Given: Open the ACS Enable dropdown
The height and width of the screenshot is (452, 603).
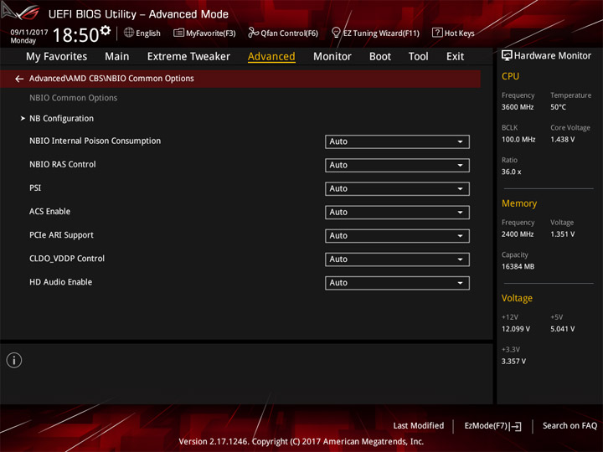Looking at the screenshot, I should (397, 212).
